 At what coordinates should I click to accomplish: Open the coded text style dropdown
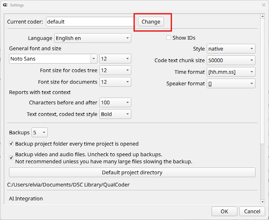pyautogui.click(x=115, y=114)
